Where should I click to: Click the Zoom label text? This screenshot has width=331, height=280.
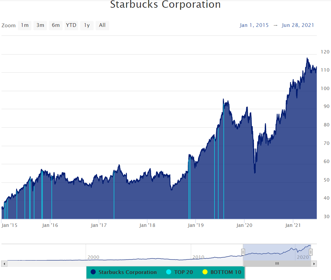[x=9, y=26]
